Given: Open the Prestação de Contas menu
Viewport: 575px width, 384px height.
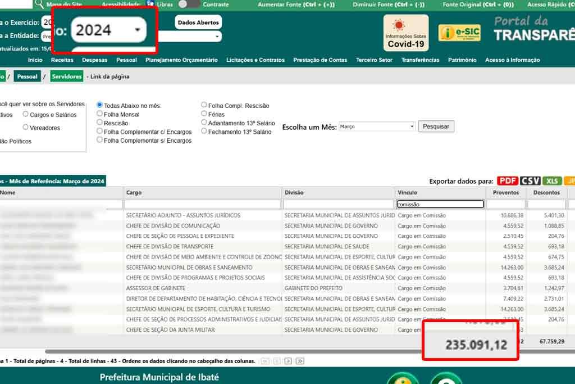Looking at the screenshot, I should 320,60.
